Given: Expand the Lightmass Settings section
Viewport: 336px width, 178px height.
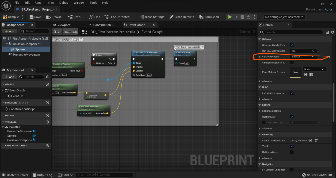Looking at the screenshot, I should [x=260, y=111].
